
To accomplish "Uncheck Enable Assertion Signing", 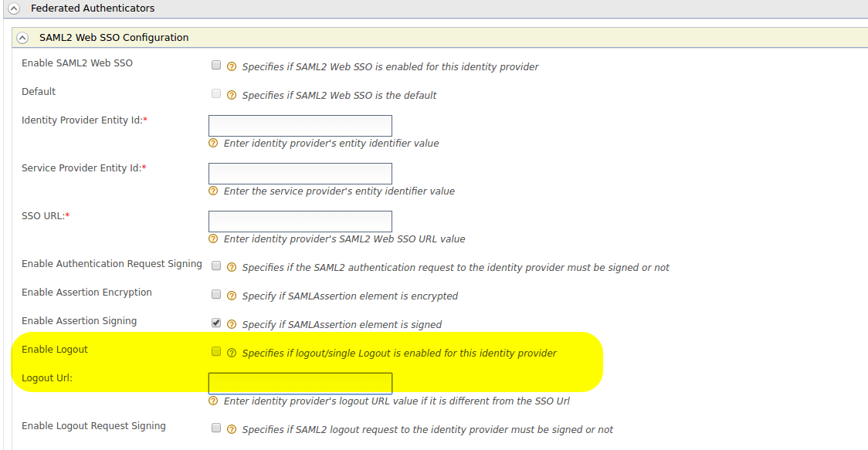I will [216, 323].
